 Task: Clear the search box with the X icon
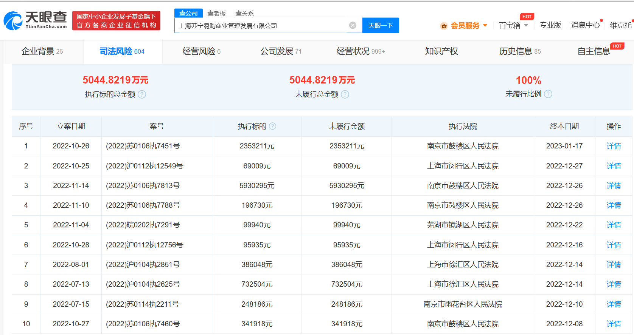[353, 25]
